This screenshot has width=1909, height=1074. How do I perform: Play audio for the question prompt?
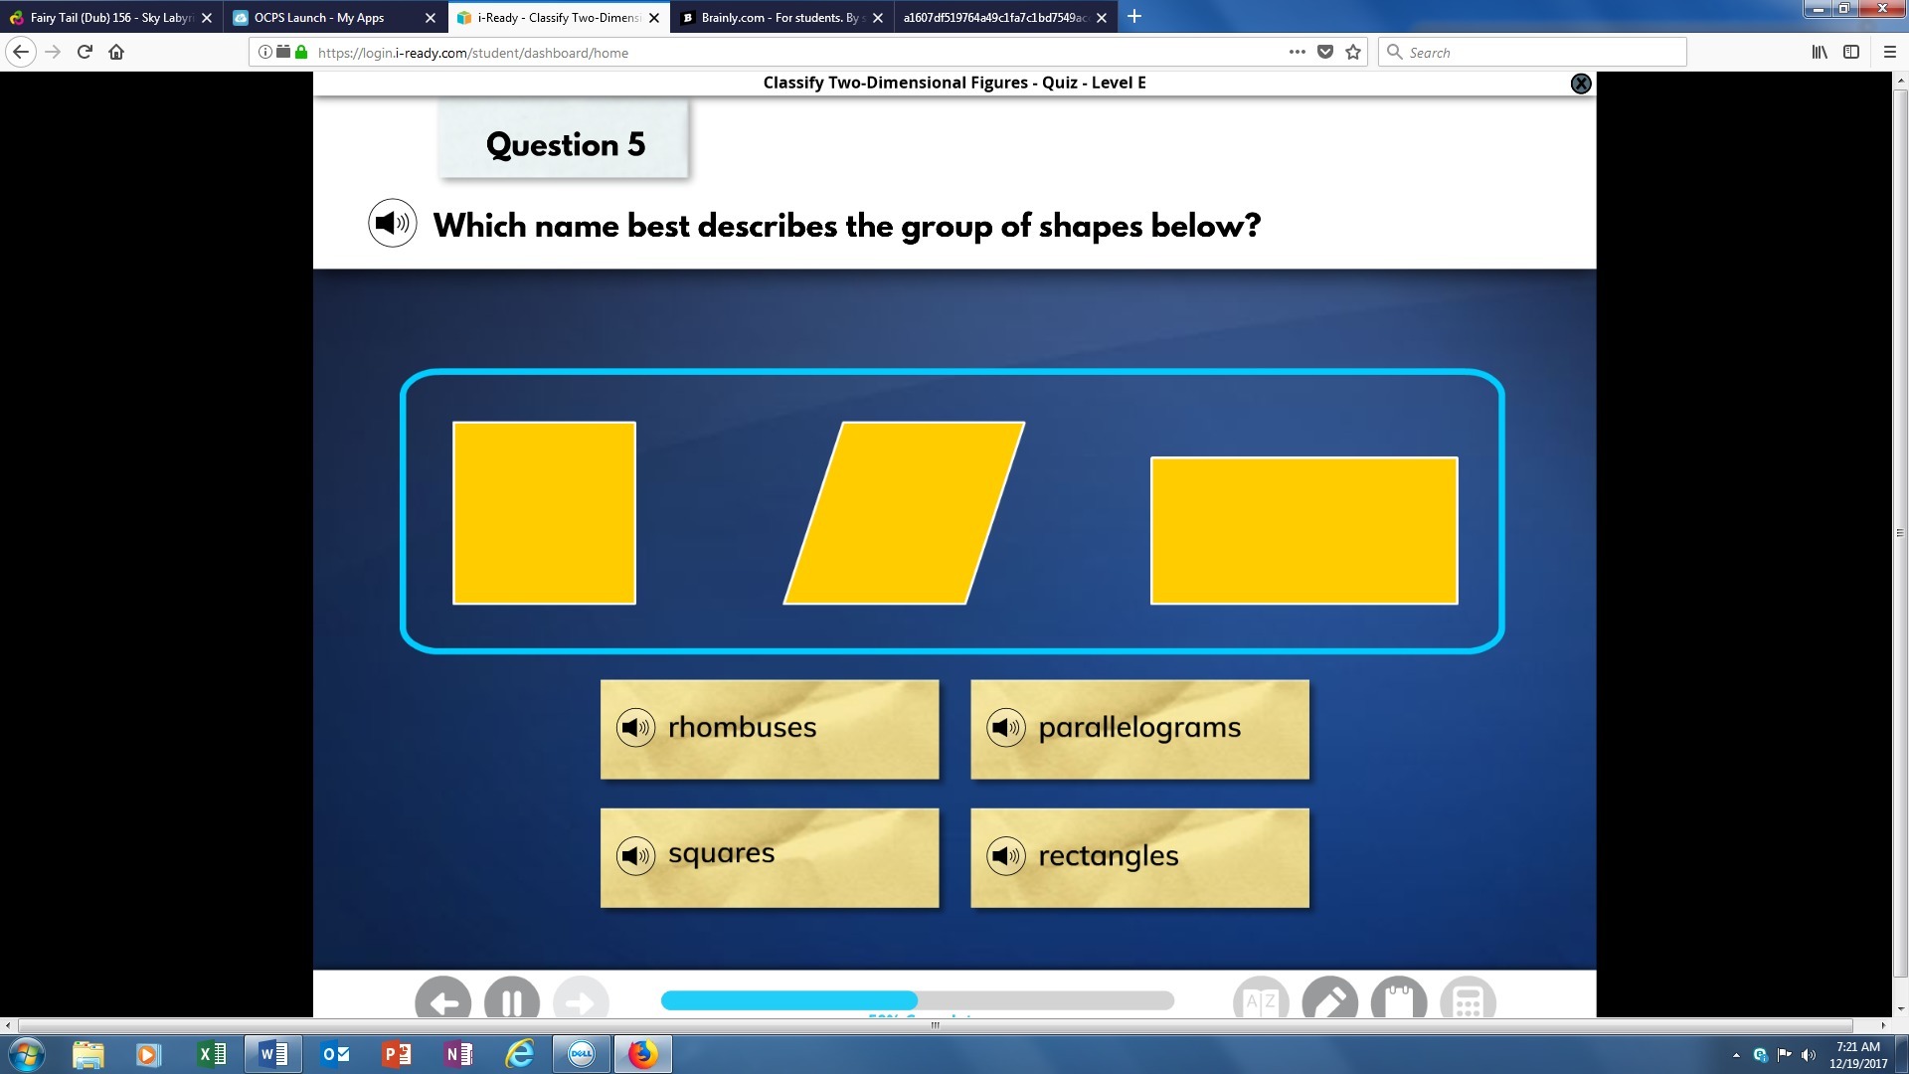coord(392,224)
